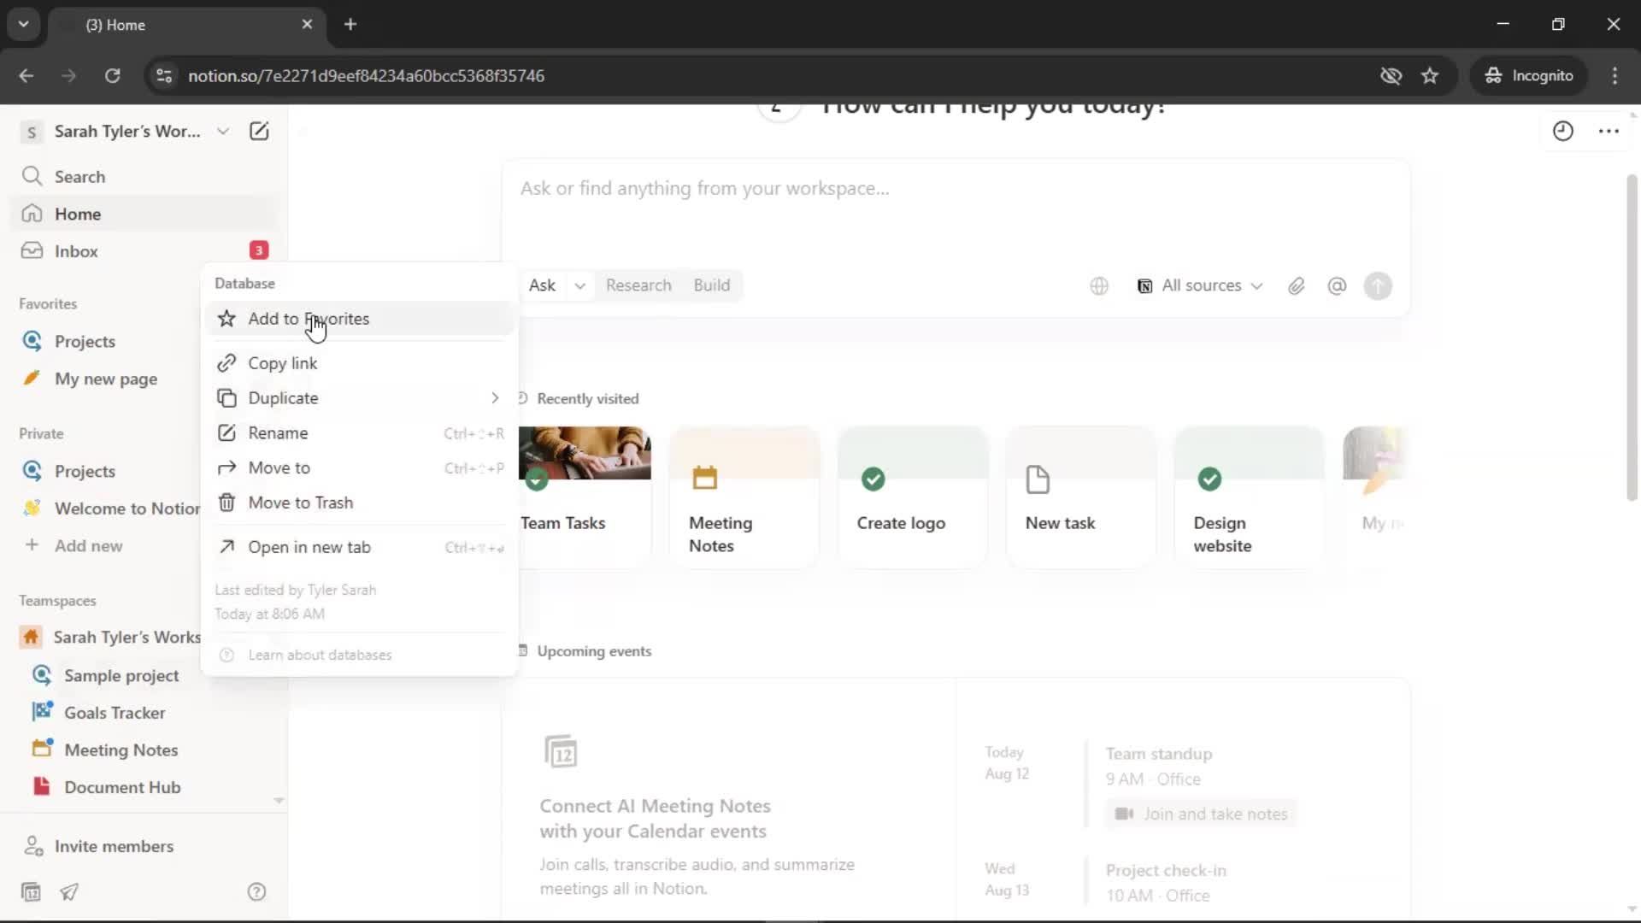Choose Move to option
The height and width of the screenshot is (923, 1641).
coord(359,467)
